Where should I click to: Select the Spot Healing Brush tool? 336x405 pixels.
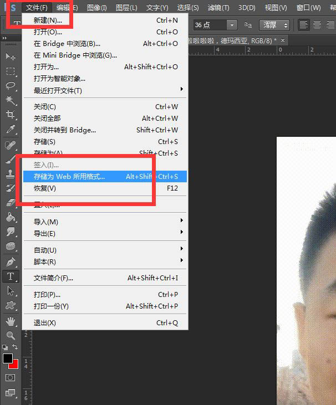pyautogui.click(x=11, y=145)
